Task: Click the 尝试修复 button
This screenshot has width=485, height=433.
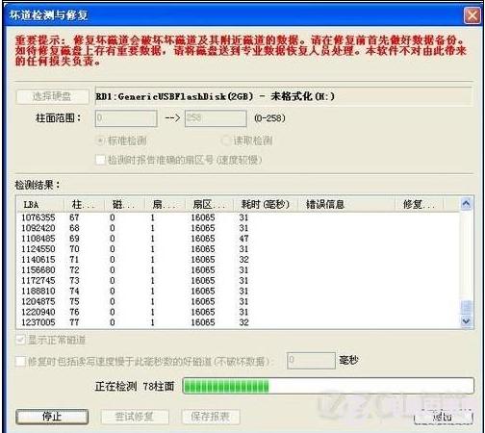Action: [135, 417]
